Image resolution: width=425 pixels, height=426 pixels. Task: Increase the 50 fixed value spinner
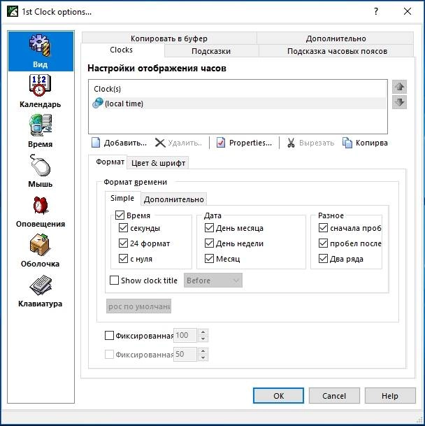(203, 350)
